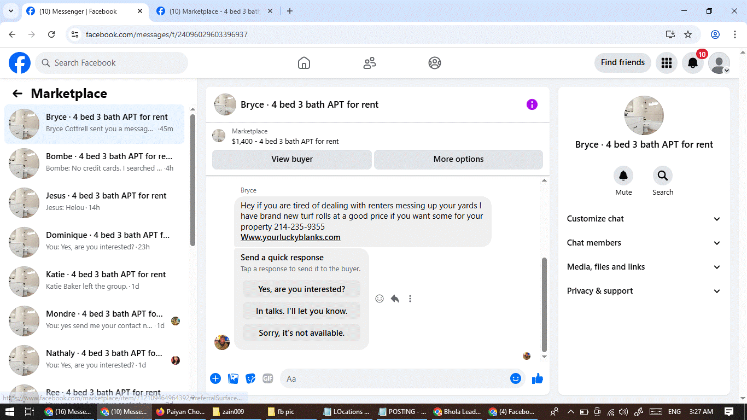Screen dimensions: 747x420
Task: Send a thumbs-up like
Action: pyautogui.click(x=538, y=378)
